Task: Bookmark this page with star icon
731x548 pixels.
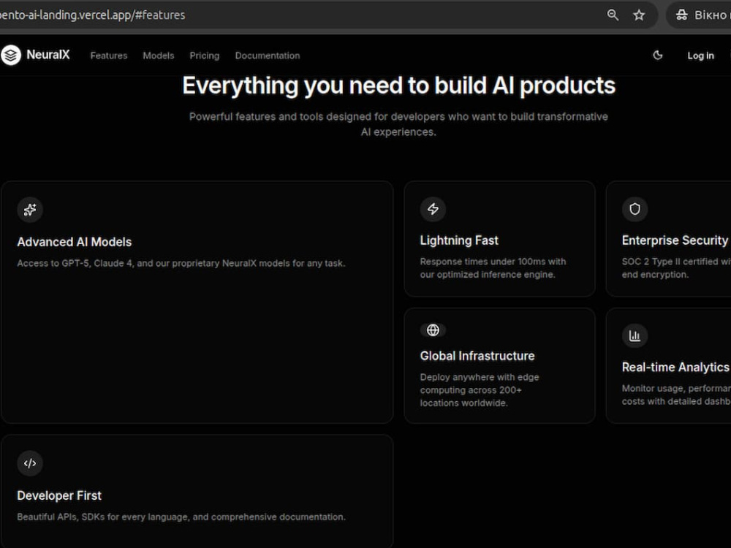Action: pos(639,15)
